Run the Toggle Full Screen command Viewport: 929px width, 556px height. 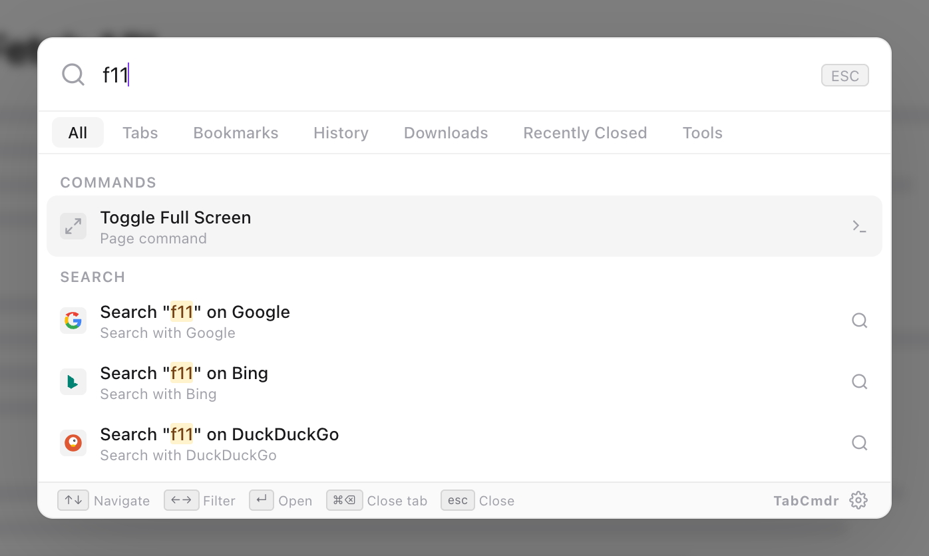click(x=464, y=226)
